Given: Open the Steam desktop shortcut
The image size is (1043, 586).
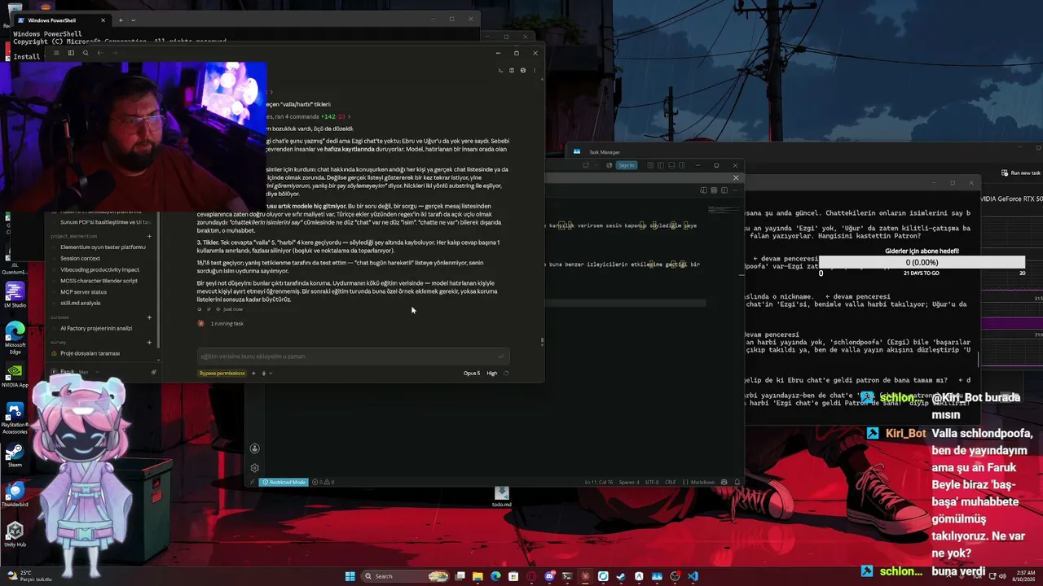Looking at the screenshot, I should pos(15,455).
